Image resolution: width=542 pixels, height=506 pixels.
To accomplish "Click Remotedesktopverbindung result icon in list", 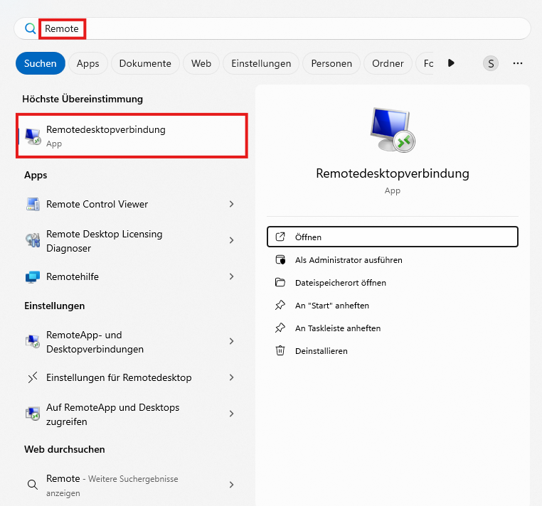I will click(33, 136).
